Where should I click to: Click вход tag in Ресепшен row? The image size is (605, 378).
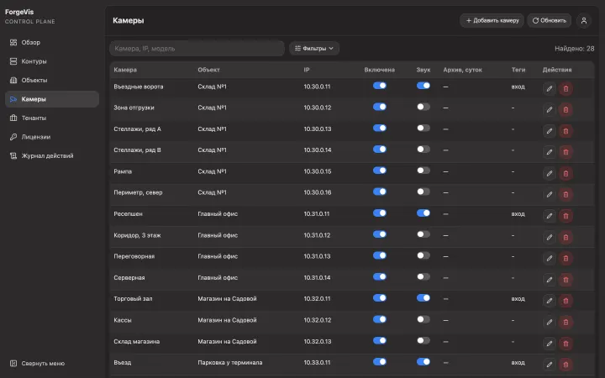point(518,213)
